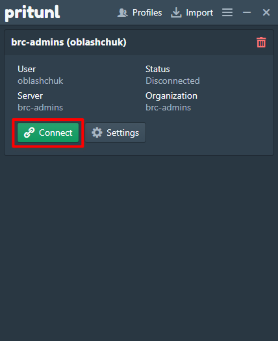Screen dimensions: 278x341
Task: Click the pritunl logo
Action: (x=32, y=13)
